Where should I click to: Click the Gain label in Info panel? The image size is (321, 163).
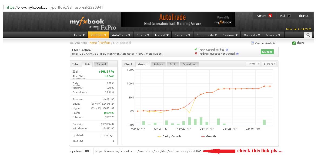(77, 72)
